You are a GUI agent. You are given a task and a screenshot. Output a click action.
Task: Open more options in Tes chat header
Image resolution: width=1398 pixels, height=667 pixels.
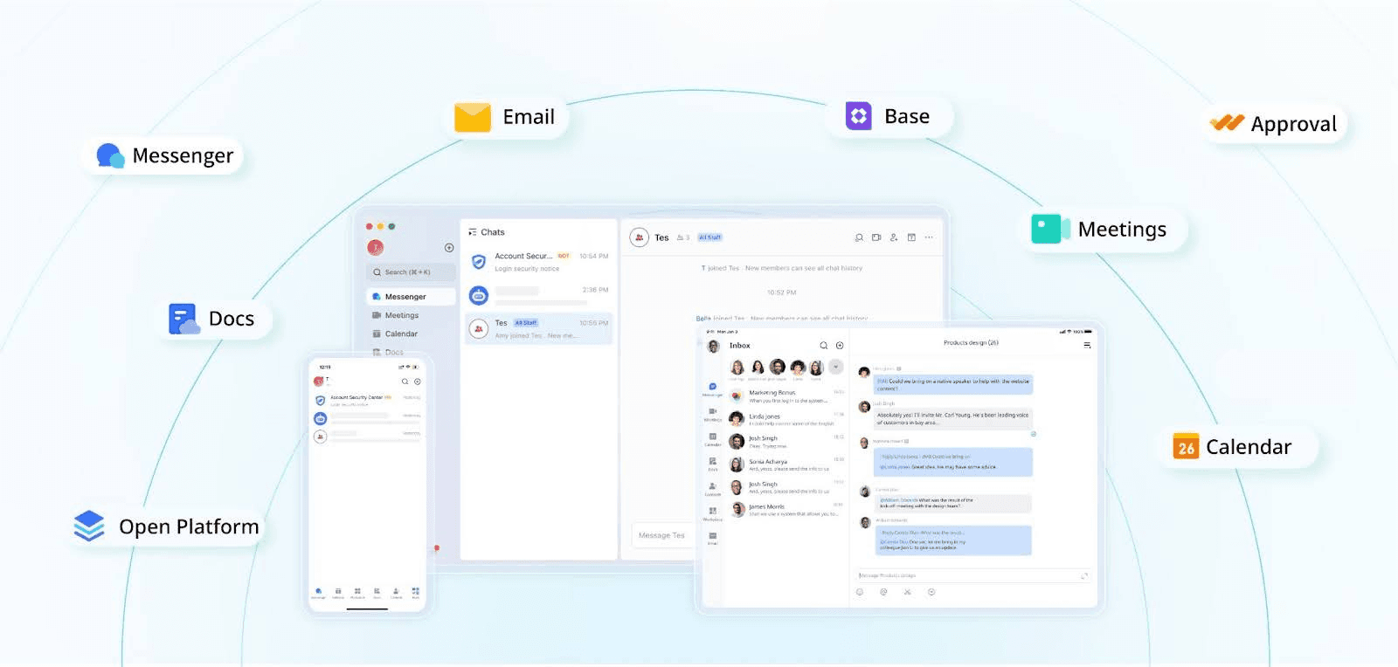click(929, 237)
